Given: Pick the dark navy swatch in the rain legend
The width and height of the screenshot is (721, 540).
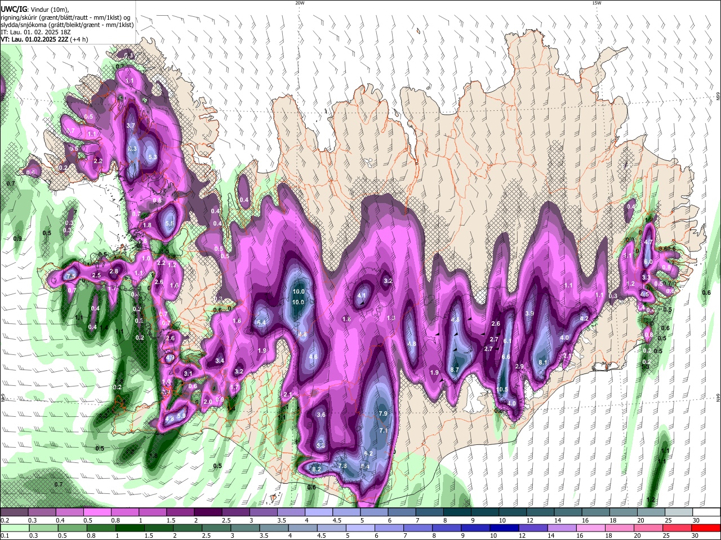Looking at the screenshot, I should click(x=503, y=528).
